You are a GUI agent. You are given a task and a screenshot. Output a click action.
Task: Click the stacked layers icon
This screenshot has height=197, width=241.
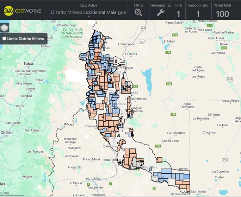[x=4, y=27]
